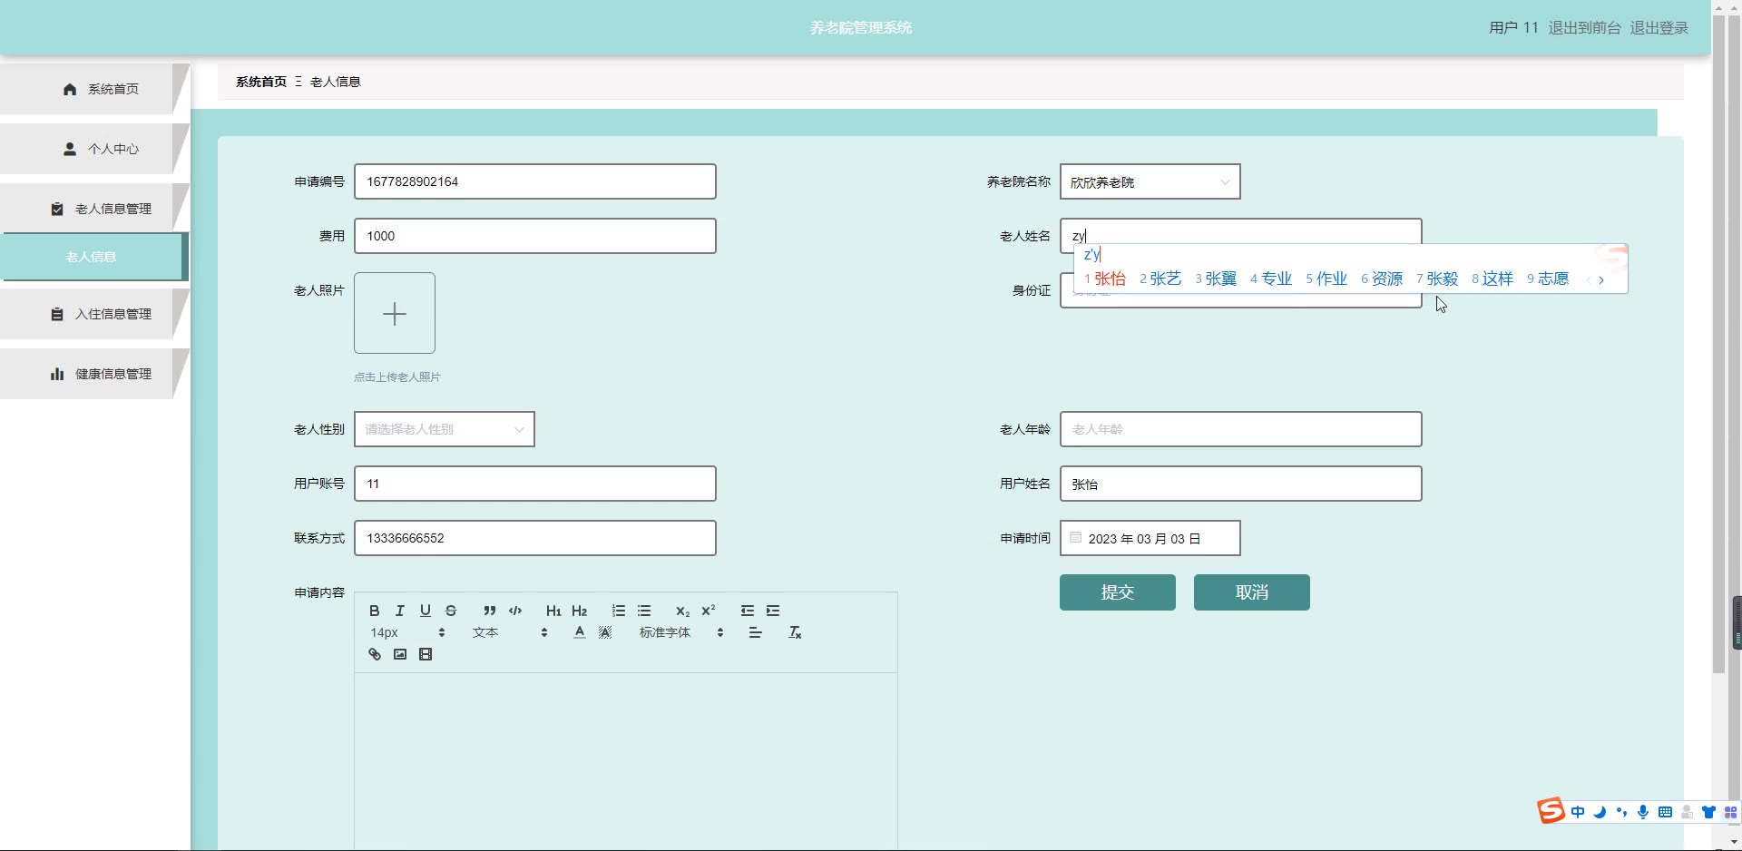
Task: Click the 取消 cancel button
Action: [x=1252, y=592]
